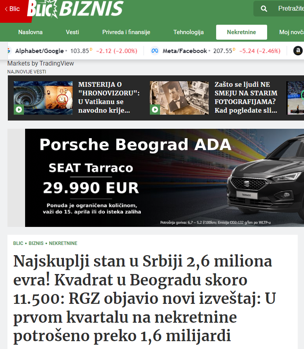The height and width of the screenshot is (349, 304).
Task: Open the Porsche Beograd ADA advertisement
Action: click(x=164, y=178)
